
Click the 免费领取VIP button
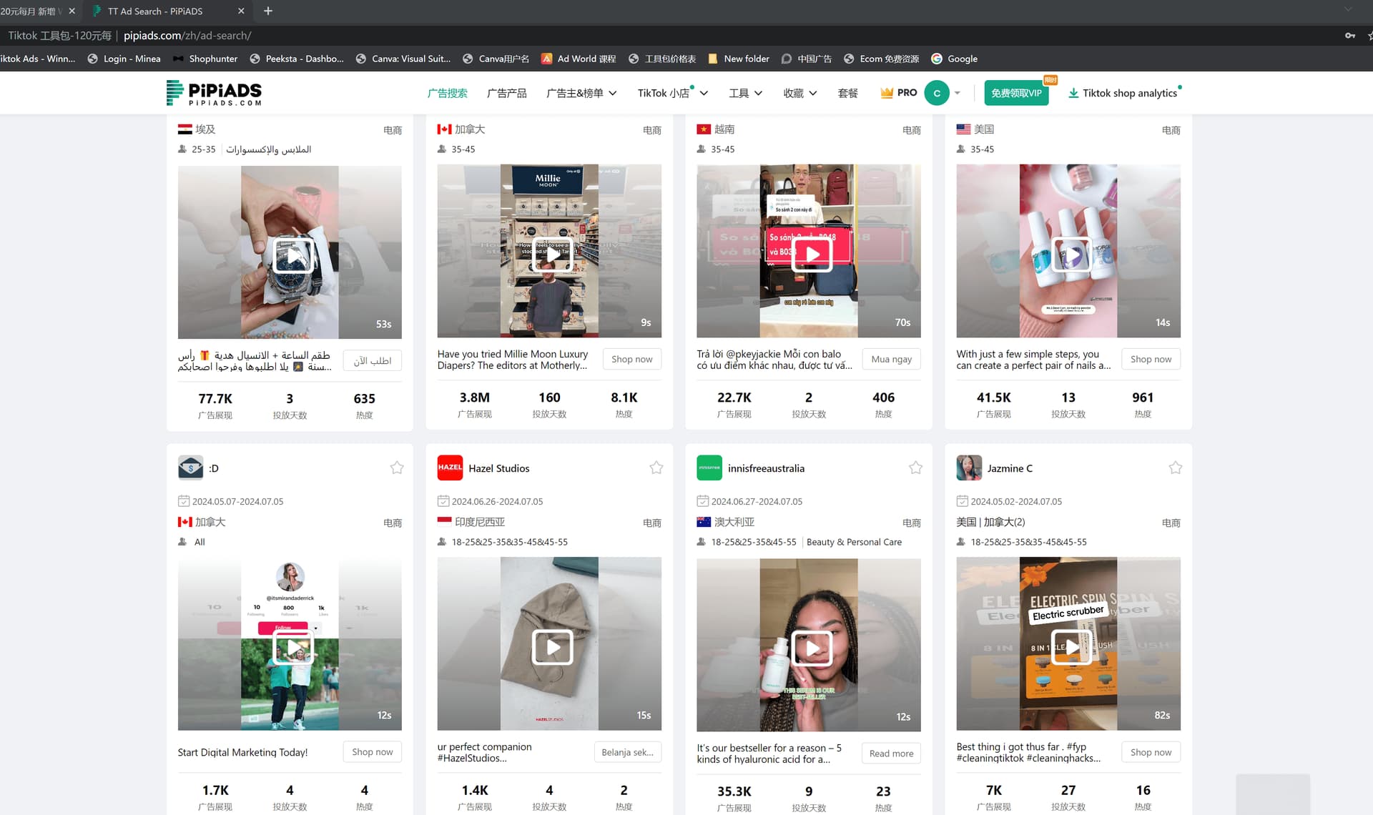click(x=1016, y=93)
